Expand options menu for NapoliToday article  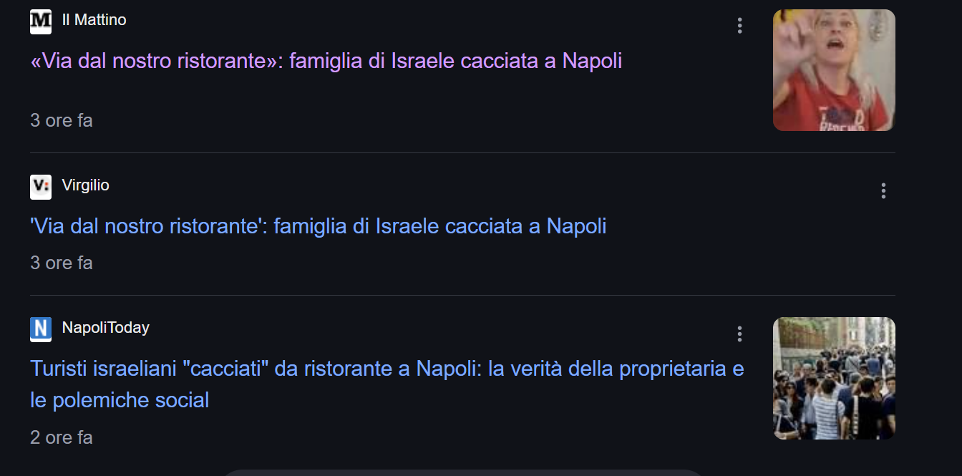[739, 334]
